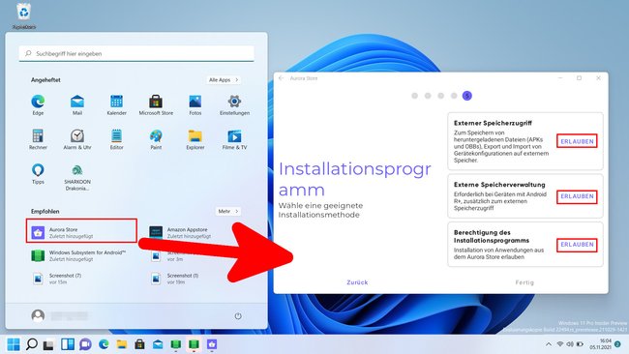Click the battery tray icon
This screenshot has height=354, width=629.
click(580, 344)
